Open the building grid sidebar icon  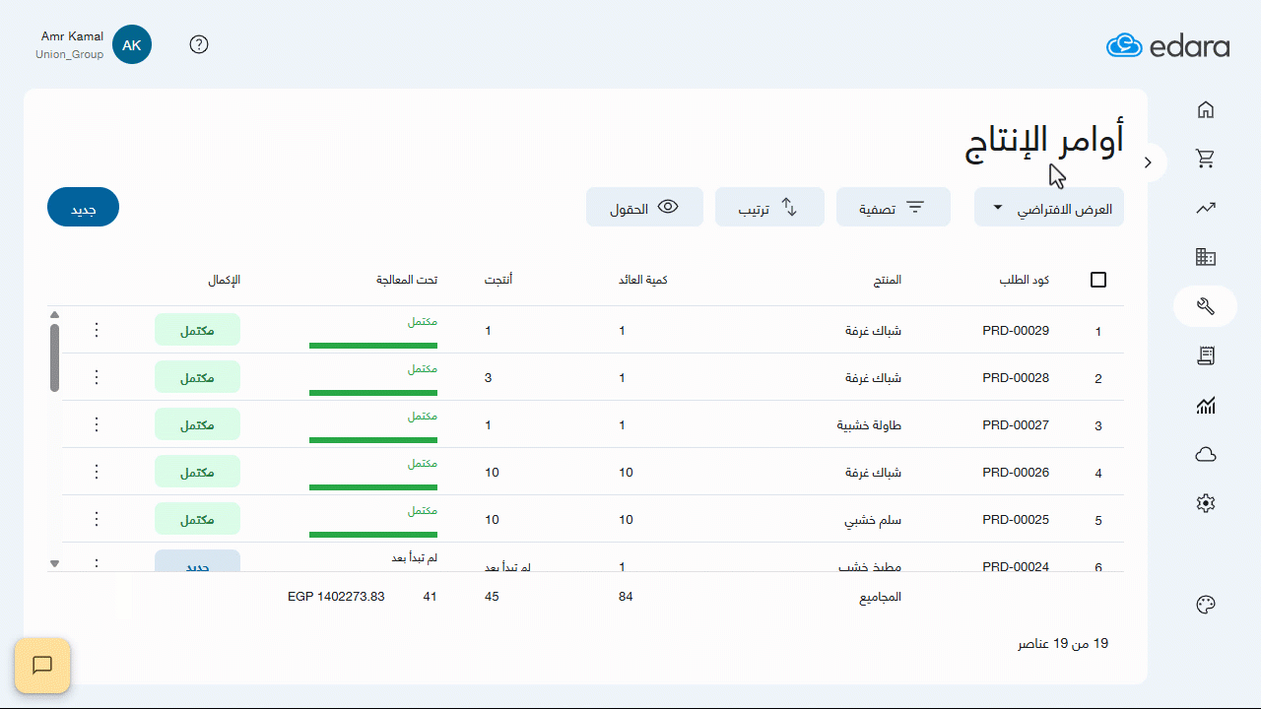pos(1205,257)
